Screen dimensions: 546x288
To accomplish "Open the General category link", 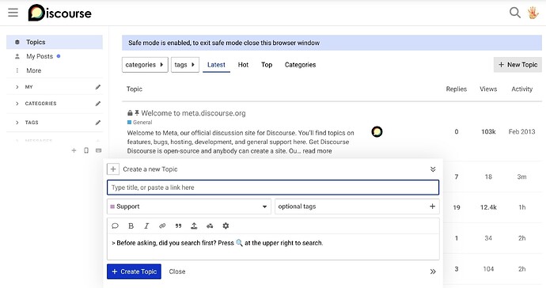I will tap(140, 122).
